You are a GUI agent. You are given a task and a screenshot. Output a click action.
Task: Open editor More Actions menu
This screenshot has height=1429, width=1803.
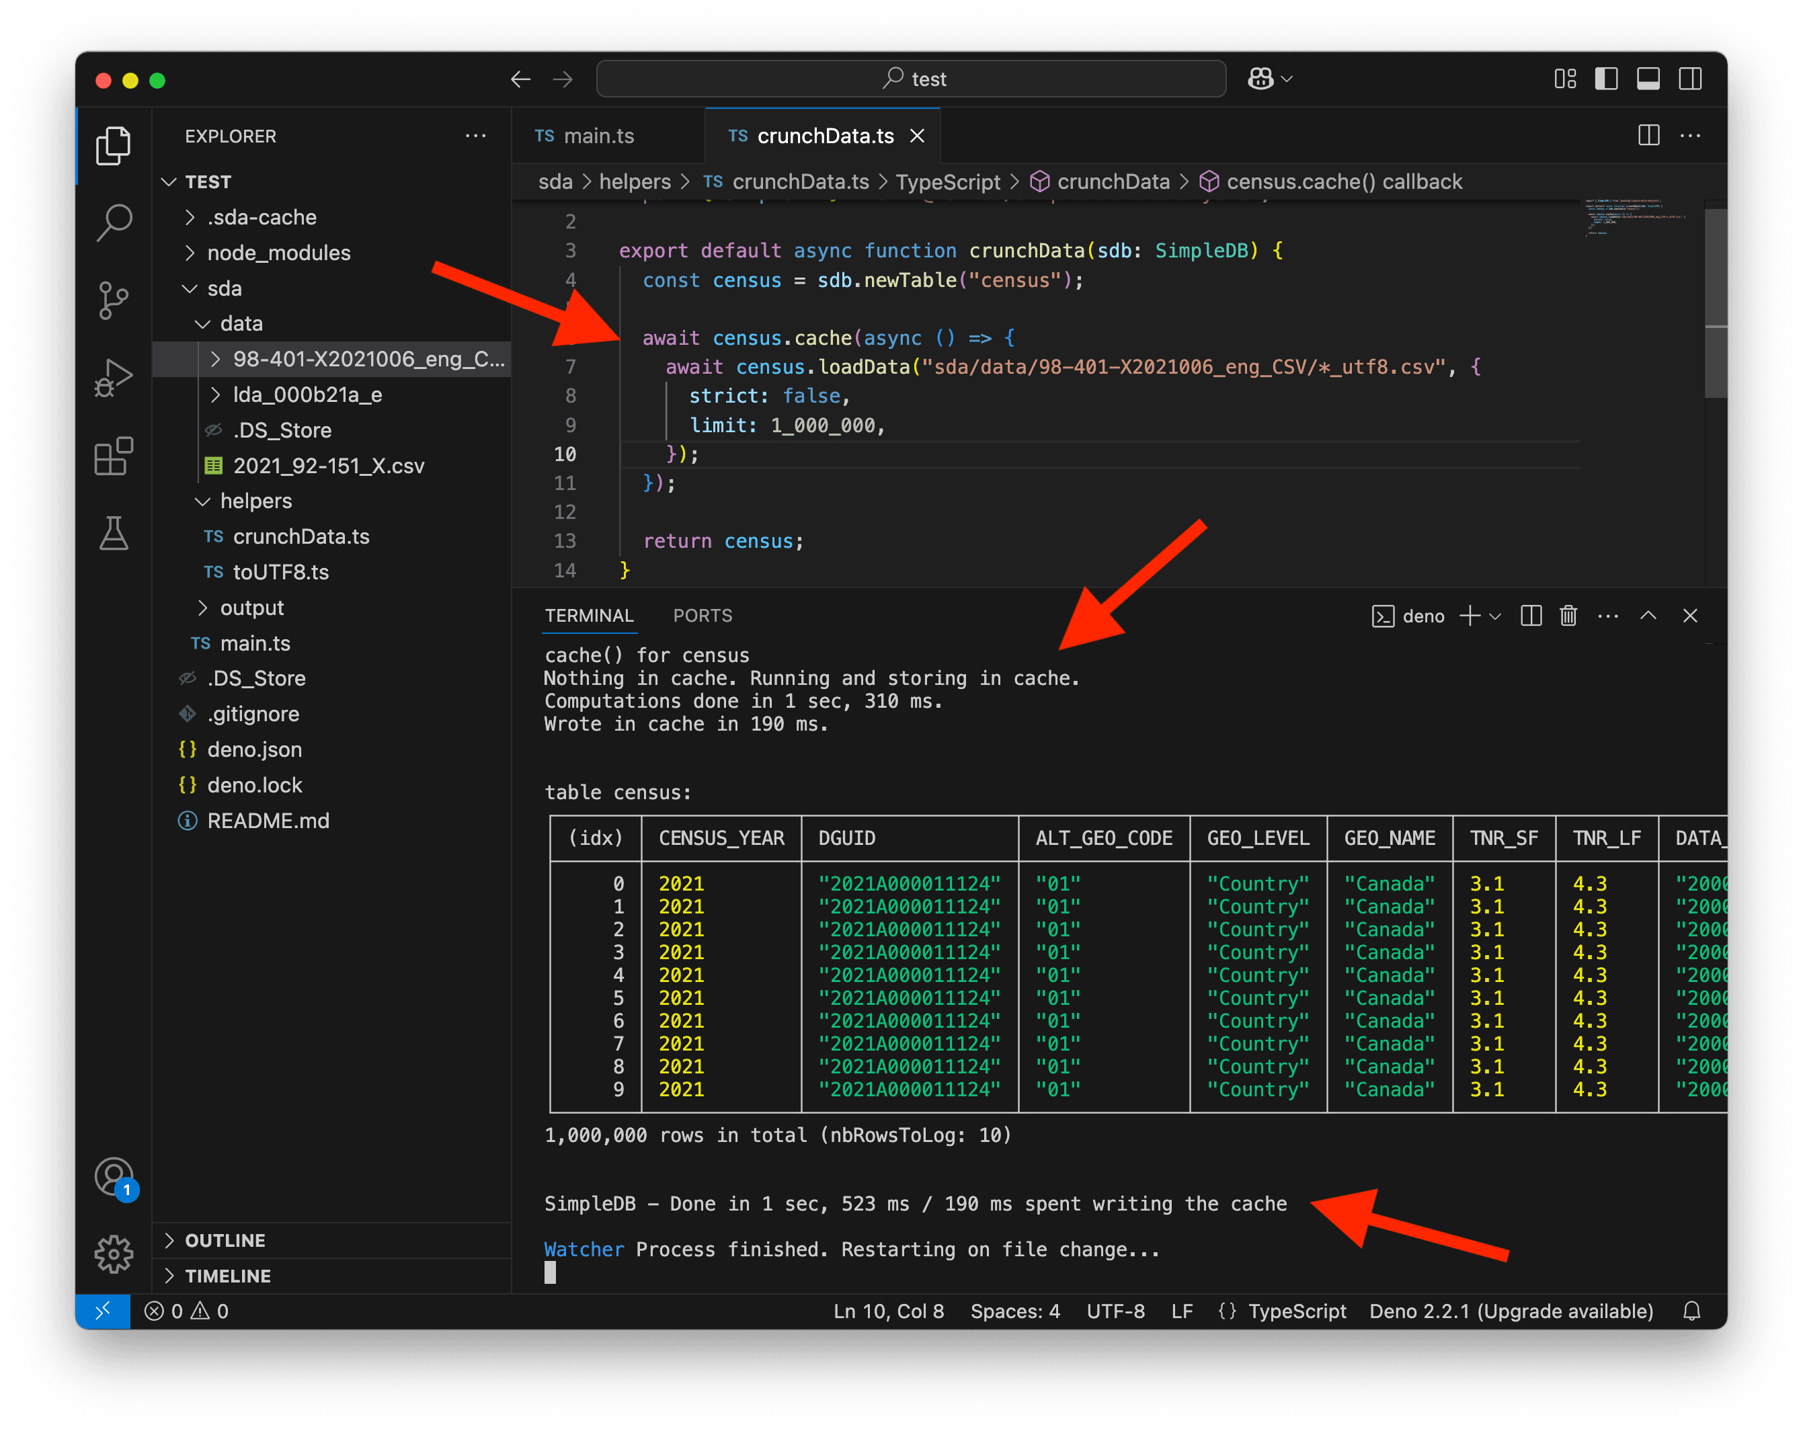click(1690, 136)
